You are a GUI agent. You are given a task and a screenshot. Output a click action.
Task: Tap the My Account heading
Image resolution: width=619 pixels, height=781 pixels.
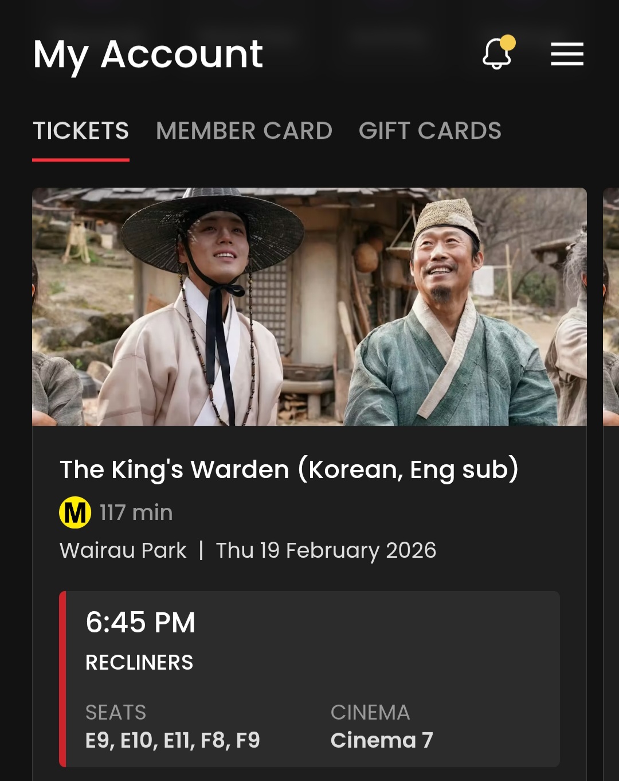(148, 55)
